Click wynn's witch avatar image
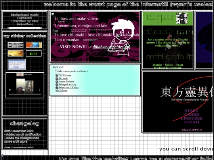The width and height of the screenshot is (214, 160). [182, 18]
